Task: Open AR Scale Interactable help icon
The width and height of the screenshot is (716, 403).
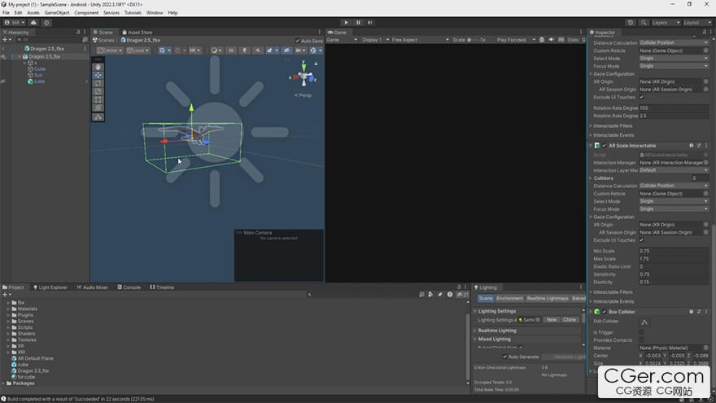Action: coord(692,145)
